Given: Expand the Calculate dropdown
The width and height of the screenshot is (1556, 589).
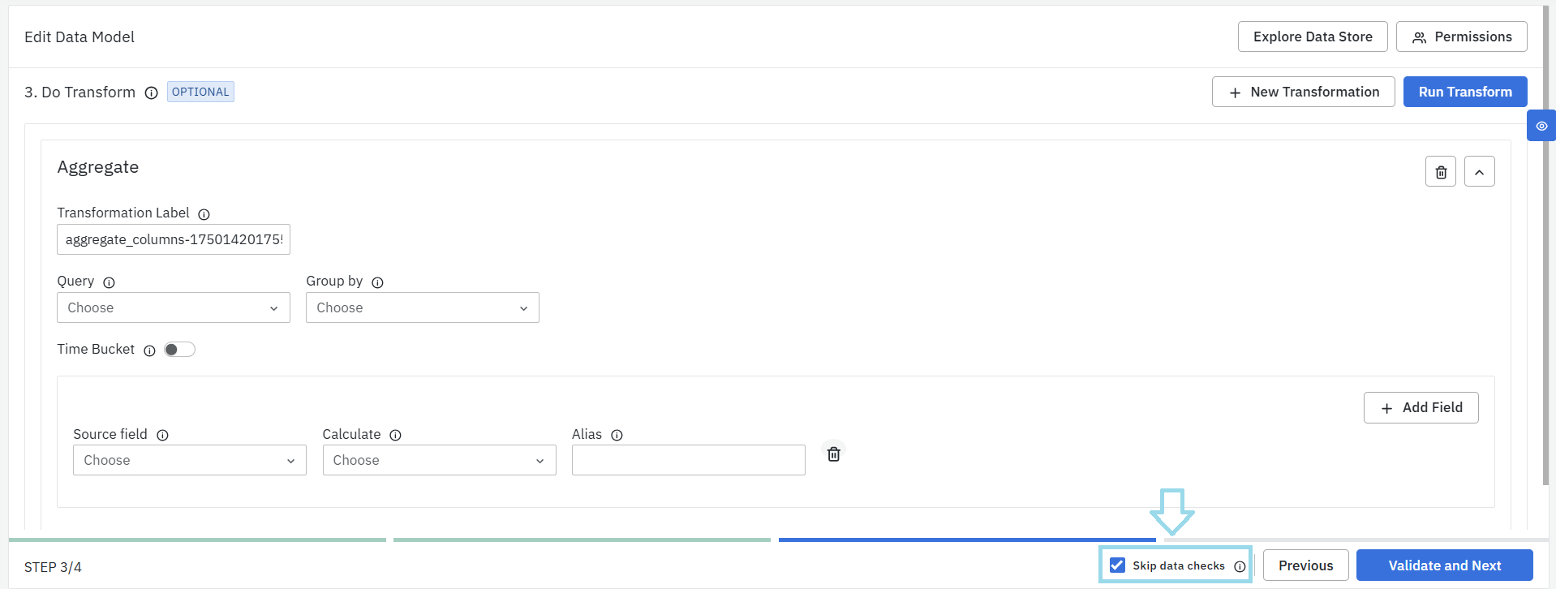Looking at the screenshot, I should coord(439,461).
